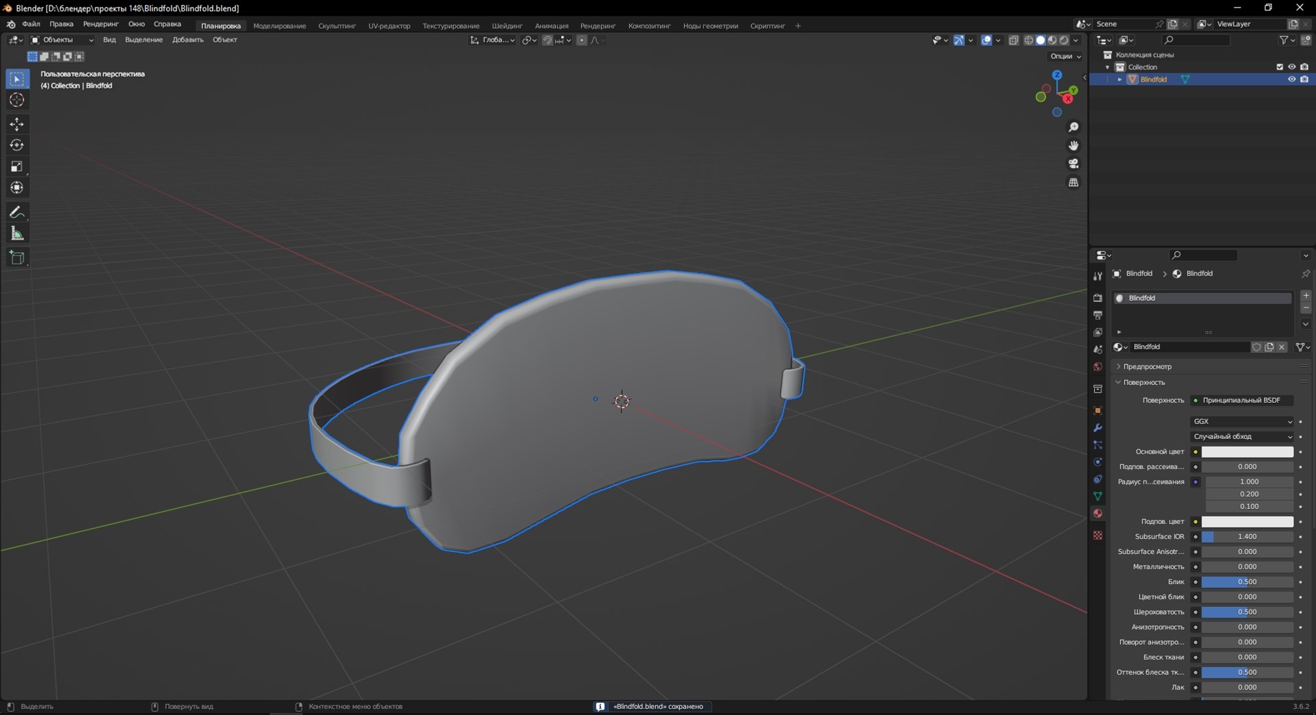
Task: Open the Файл menu
Action: point(32,24)
